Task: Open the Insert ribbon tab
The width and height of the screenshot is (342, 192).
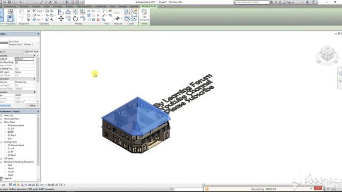Action: [x=46, y=6]
